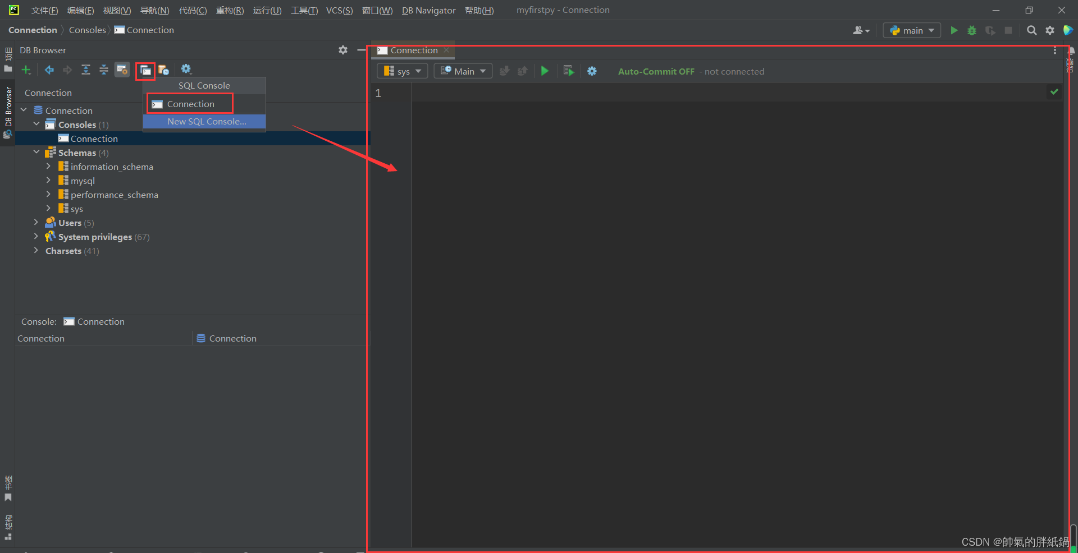Collapse all nodes in DB Browser
Screen dimensions: 1078x553
tap(104, 70)
